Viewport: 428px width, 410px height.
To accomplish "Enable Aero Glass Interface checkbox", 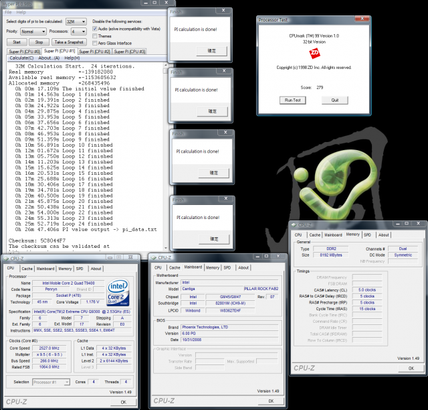I will click(95, 44).
